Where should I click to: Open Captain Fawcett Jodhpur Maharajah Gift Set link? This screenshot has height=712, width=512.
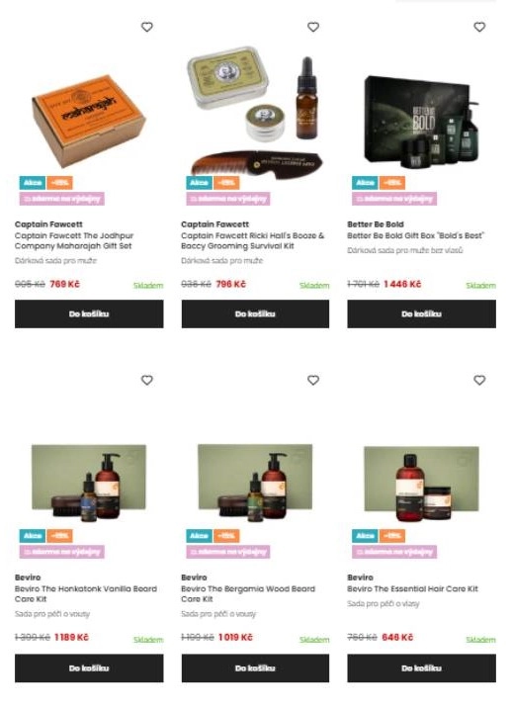click(74, 240)
